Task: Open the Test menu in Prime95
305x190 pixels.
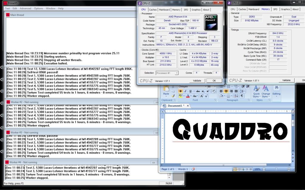Action: click(x=7, y=9)
